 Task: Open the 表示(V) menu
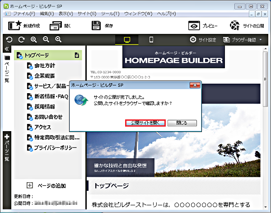[x=65, y=14]
